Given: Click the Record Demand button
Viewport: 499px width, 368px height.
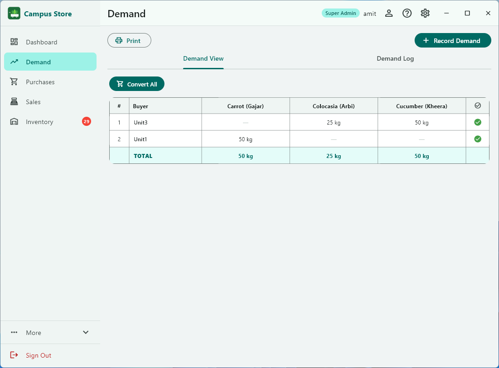Looking at the screenshot, I should (453, 40).
